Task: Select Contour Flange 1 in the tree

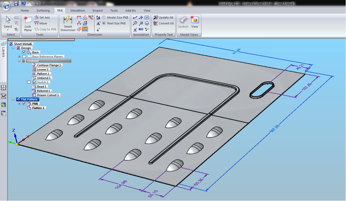Action: (47, 65)
